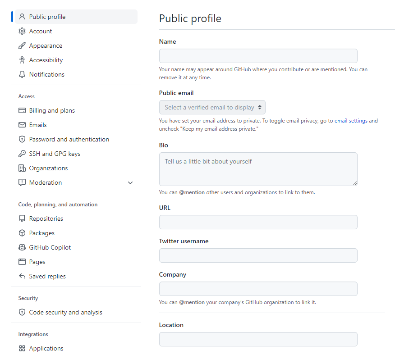Screen dimensions: 395x355
Task: Follow the email settings link
Action: (351, 121)
